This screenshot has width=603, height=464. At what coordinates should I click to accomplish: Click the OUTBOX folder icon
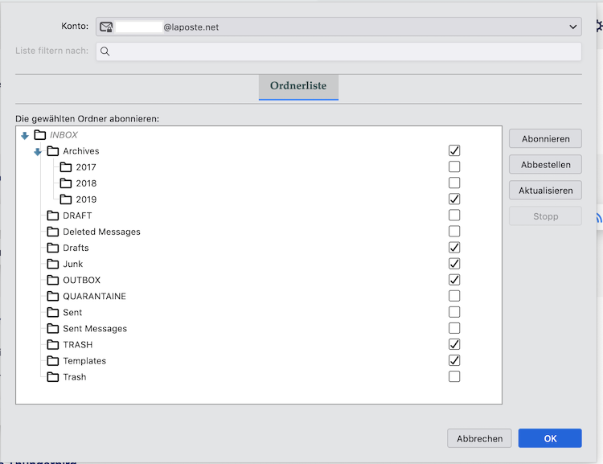point(53,280)
